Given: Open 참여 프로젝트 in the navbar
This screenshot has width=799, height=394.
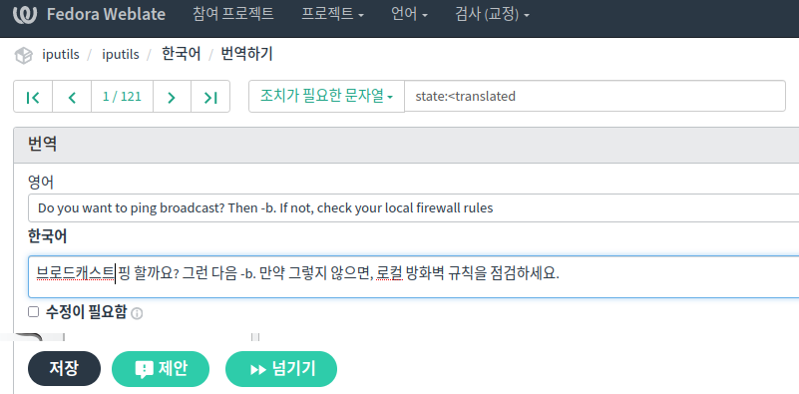Looking at the screenshot, I should click(x=233, y=14).
